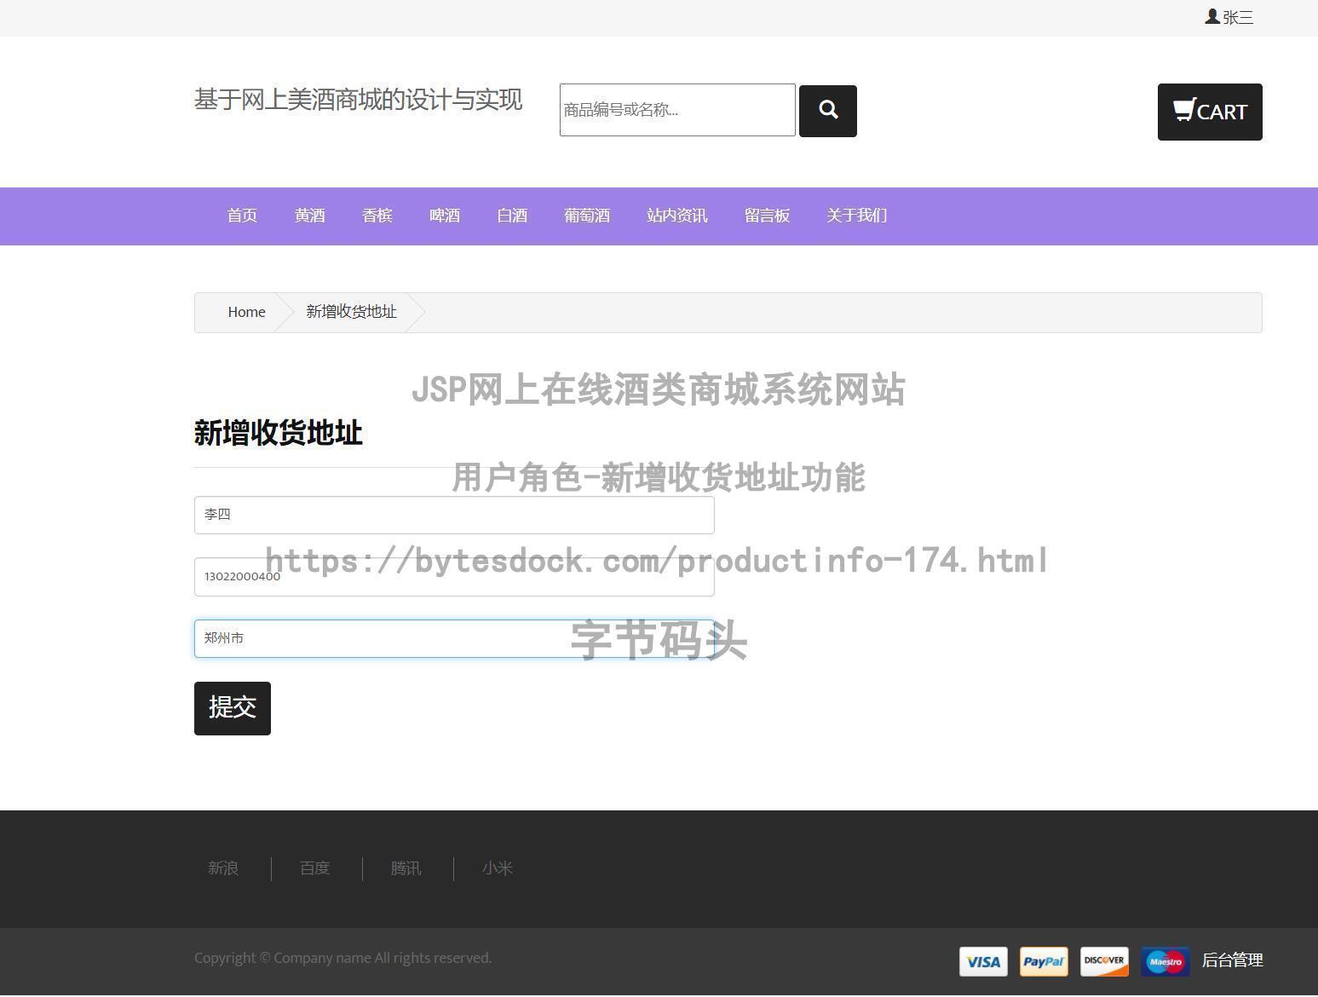
Task: Click the Maestro payment icon
Action: (1165, 961)
